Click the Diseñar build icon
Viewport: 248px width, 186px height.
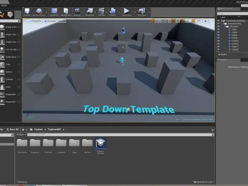(113, 12)
